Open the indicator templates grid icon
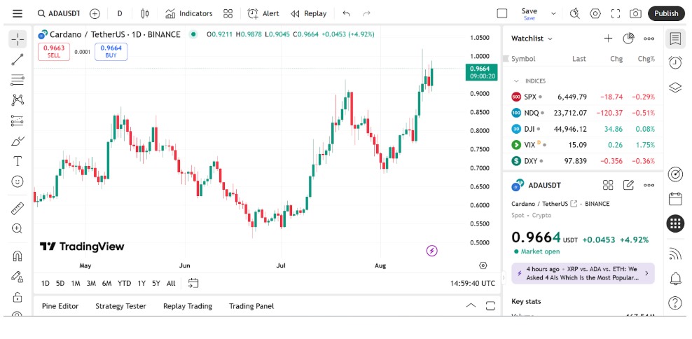 click(228, 13)
